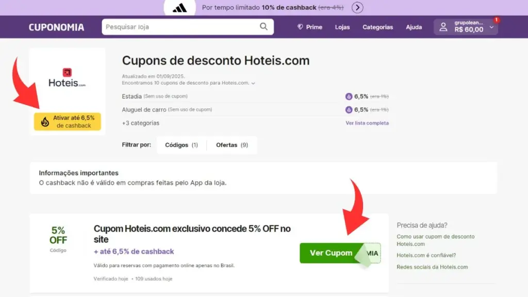Filter by Ofertas (9) tab

pyautogui.click(x=232, y=145)
